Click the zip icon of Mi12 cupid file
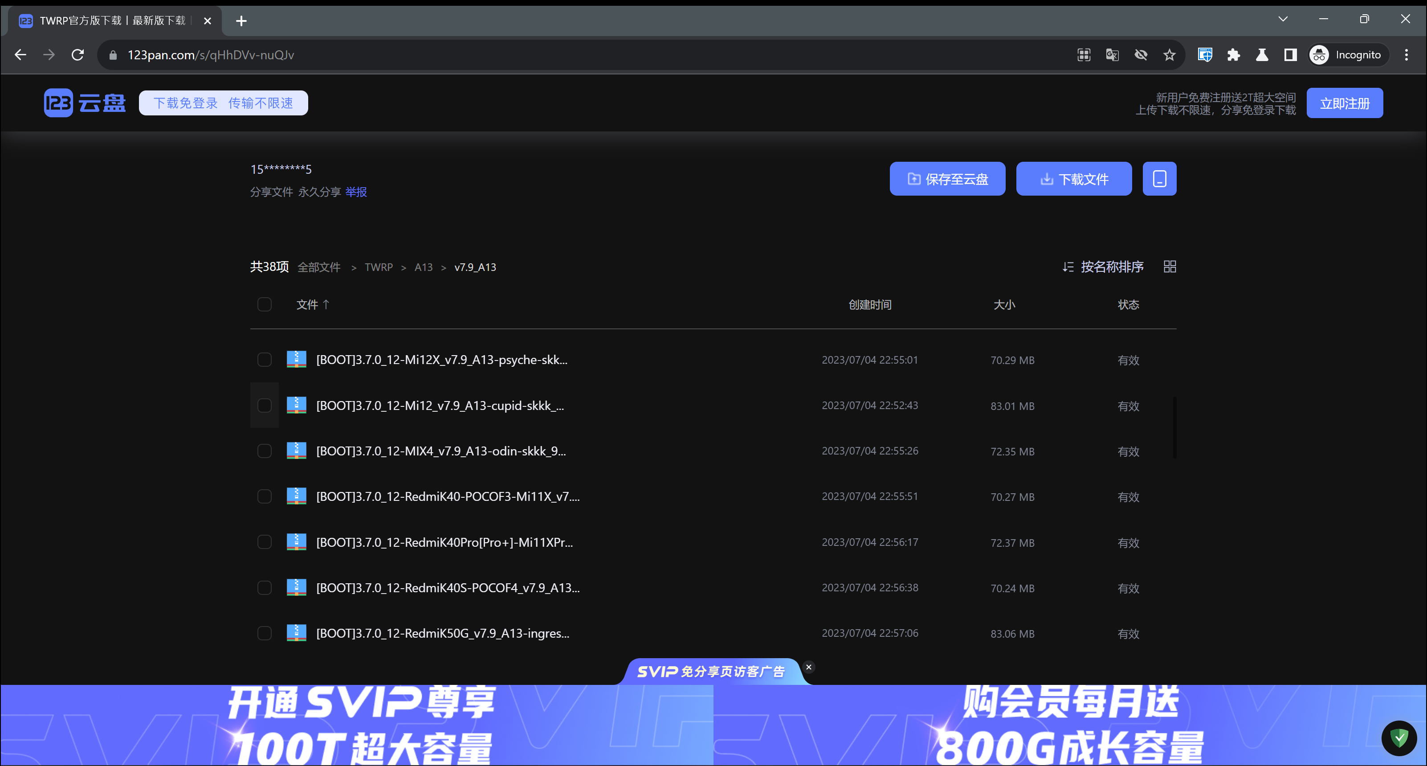1427x766 pixels. tap(296, 405)
